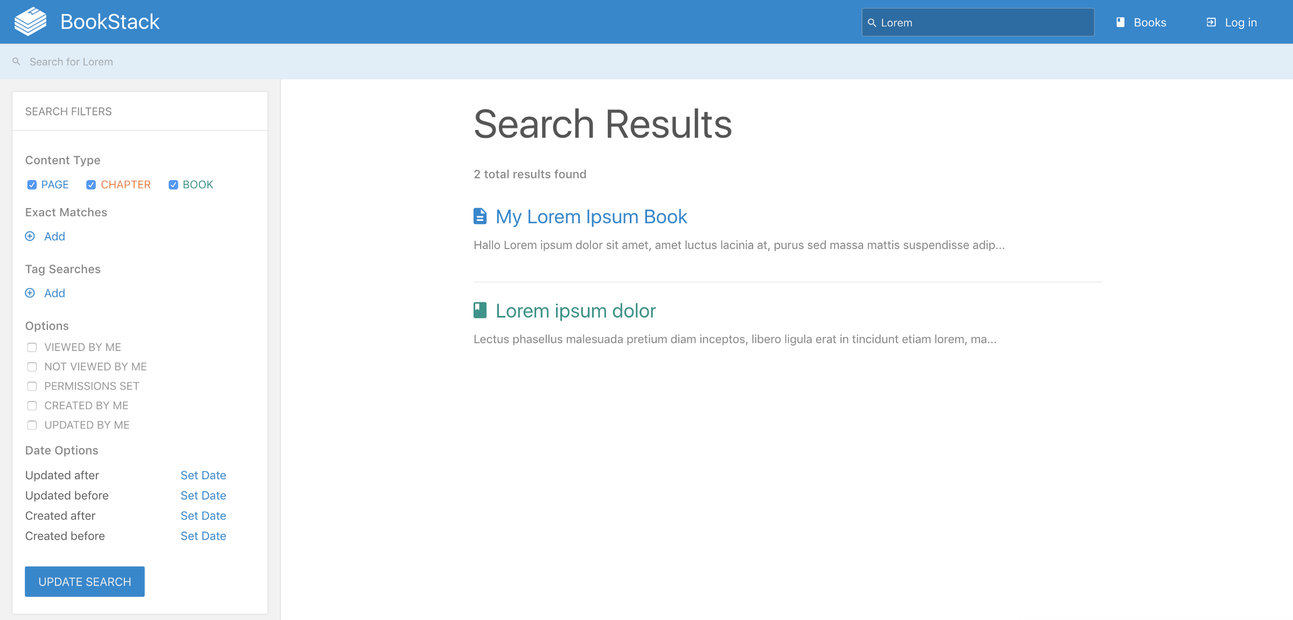Click the book icon beside Lorem ipsum dolor
1293x620 pixels.
479,310
